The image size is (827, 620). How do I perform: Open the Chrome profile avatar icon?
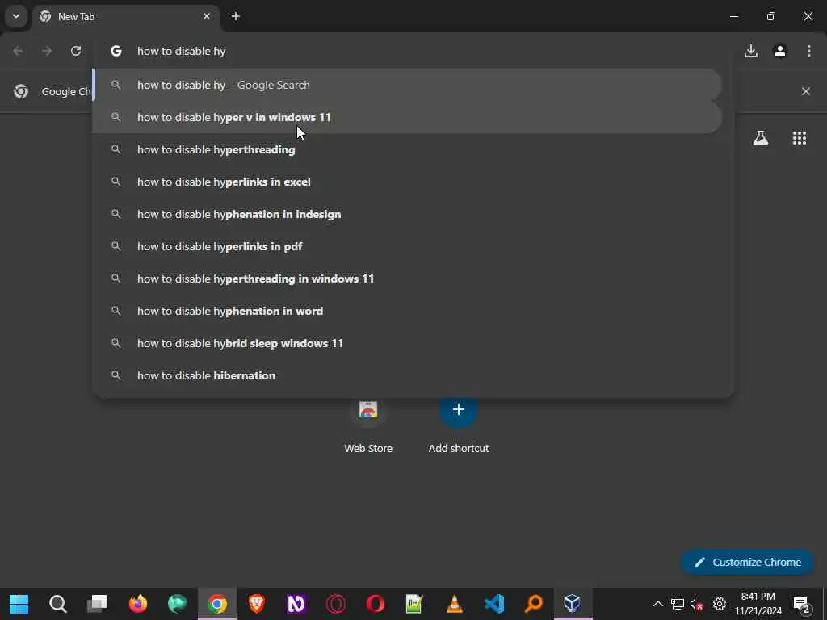point(780,51)
